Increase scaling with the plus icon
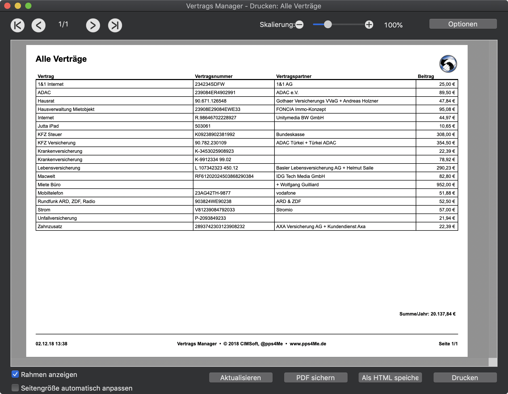Screen dimensions: 508x394 click(x=369, y=25)
